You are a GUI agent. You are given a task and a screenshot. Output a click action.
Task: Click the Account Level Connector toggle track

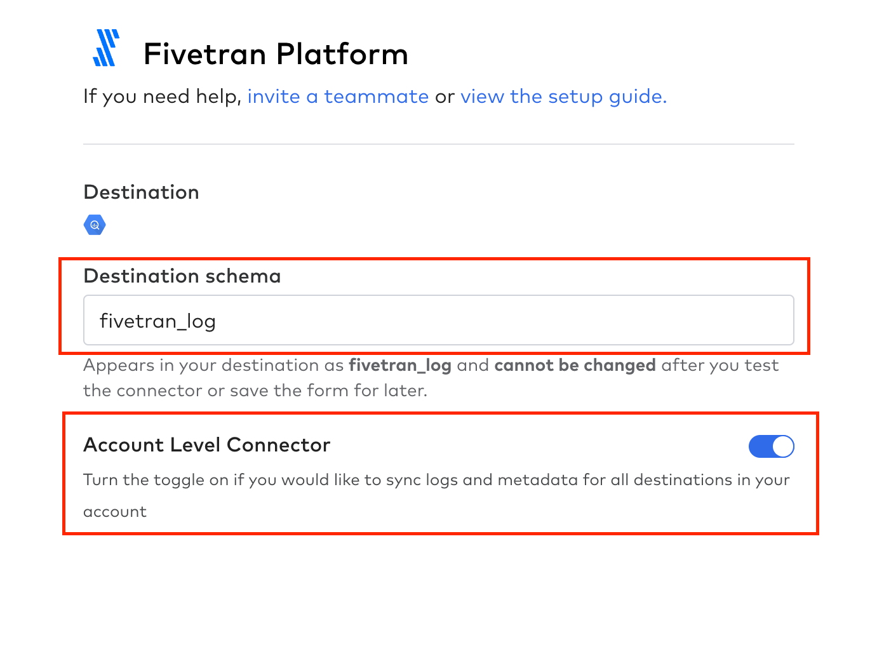tap(771, 446)
